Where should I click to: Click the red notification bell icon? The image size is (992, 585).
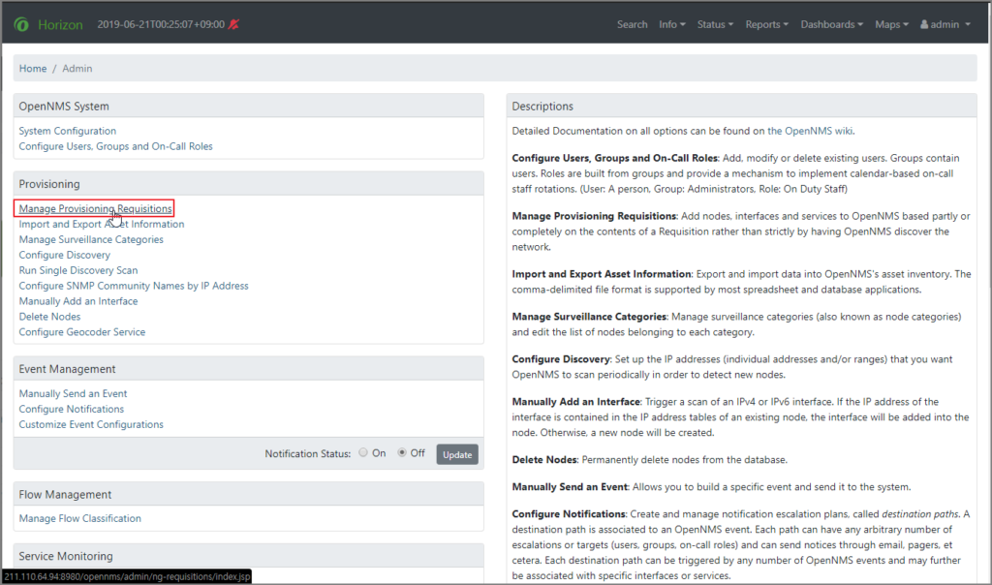[233, 24]
